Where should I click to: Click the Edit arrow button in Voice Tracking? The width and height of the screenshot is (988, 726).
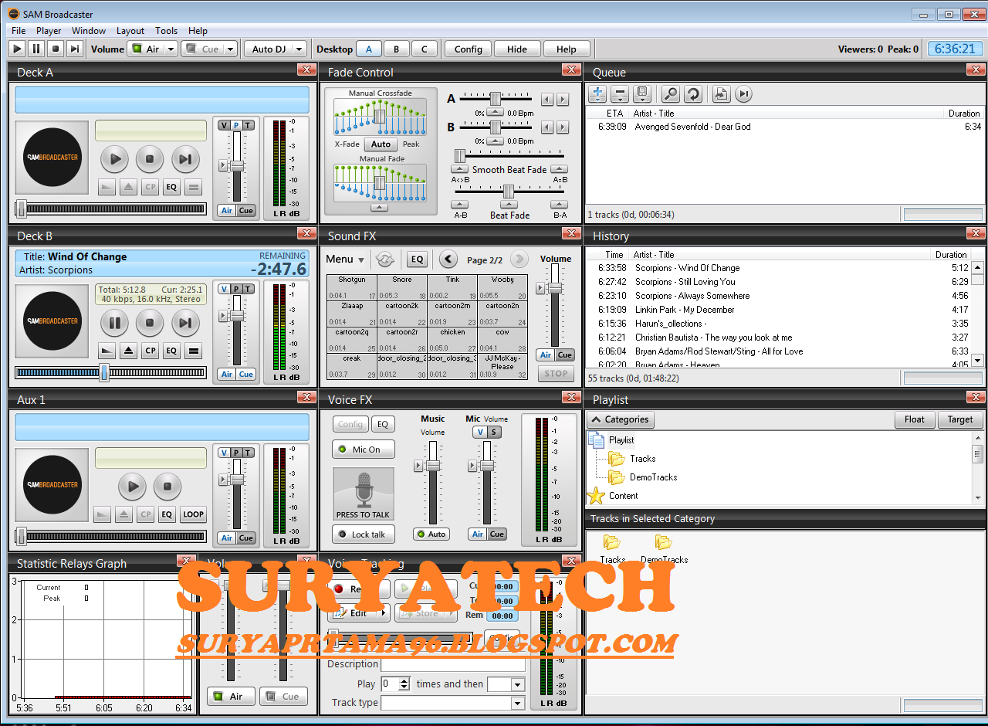382,613
